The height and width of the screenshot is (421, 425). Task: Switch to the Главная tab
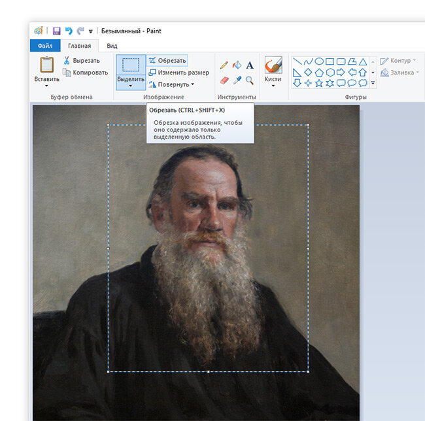[79, 46]
